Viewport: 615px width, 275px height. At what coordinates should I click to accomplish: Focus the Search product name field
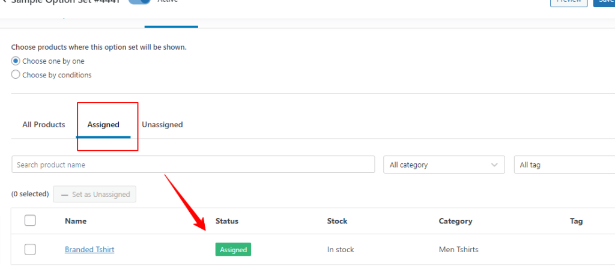(x=193, y=165)
